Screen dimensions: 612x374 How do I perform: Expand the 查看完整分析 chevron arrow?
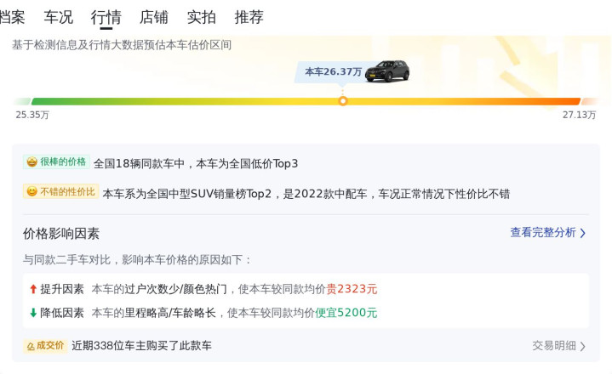point(583,233)
